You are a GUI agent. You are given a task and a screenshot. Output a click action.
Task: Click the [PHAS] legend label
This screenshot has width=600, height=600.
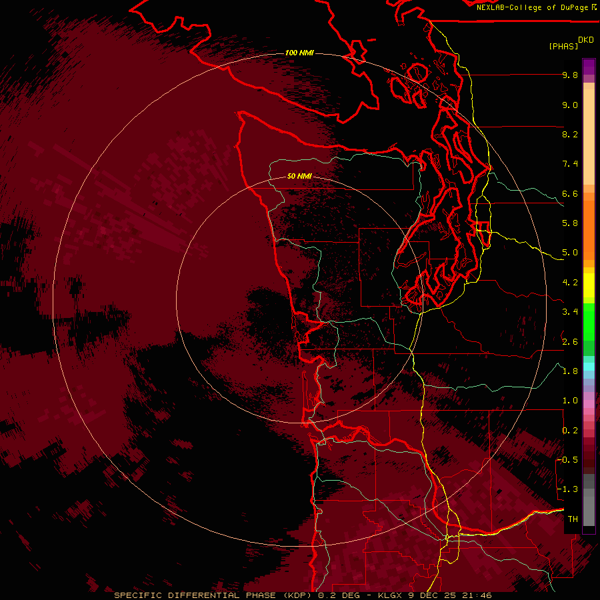click(563, 46)
